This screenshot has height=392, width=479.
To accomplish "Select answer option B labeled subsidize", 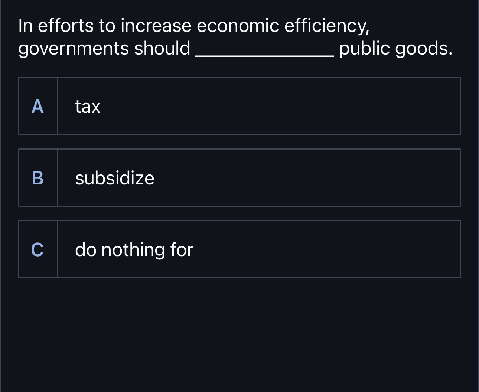I will [239, 177].
